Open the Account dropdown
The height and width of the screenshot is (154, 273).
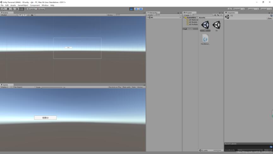pos(239,9)
